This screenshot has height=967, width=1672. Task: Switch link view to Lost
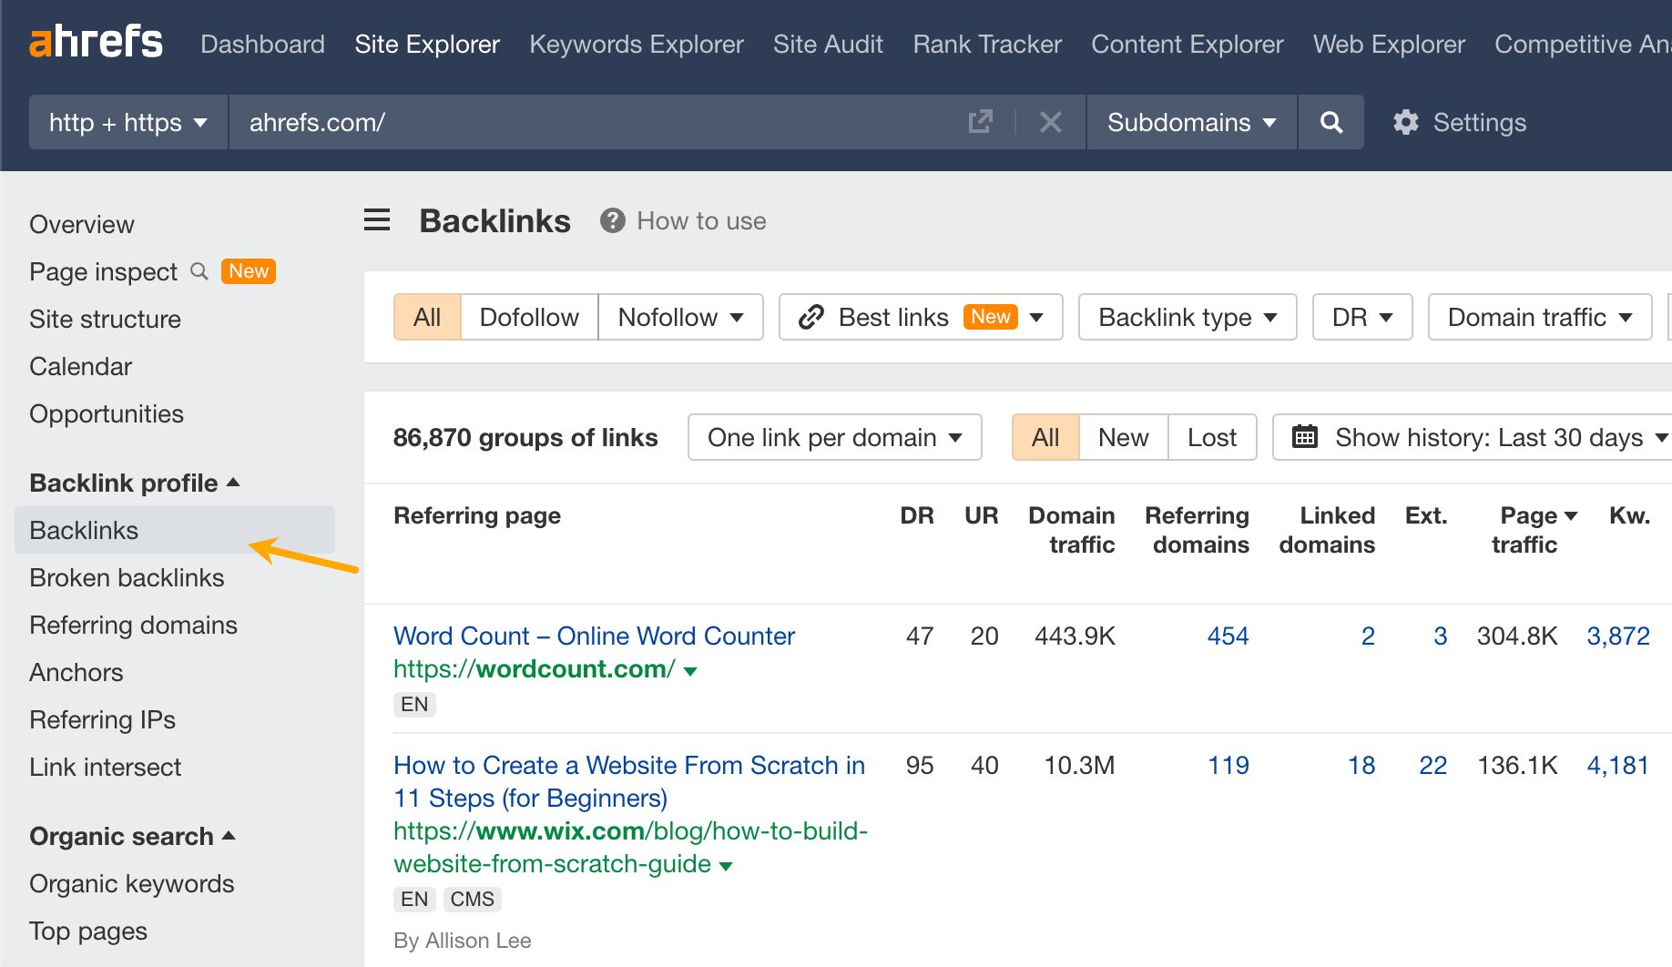1211,437
